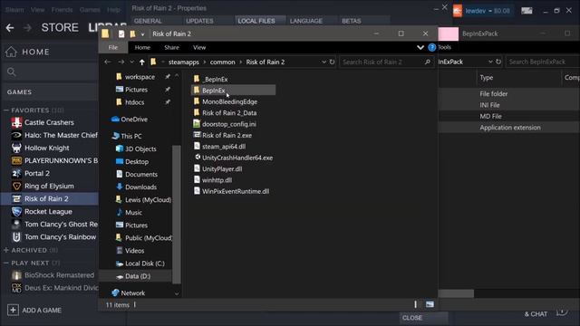Viewport: 580px width, 326px height.
Task: Open 3D Objects folder
Action: tap(136, 149)
